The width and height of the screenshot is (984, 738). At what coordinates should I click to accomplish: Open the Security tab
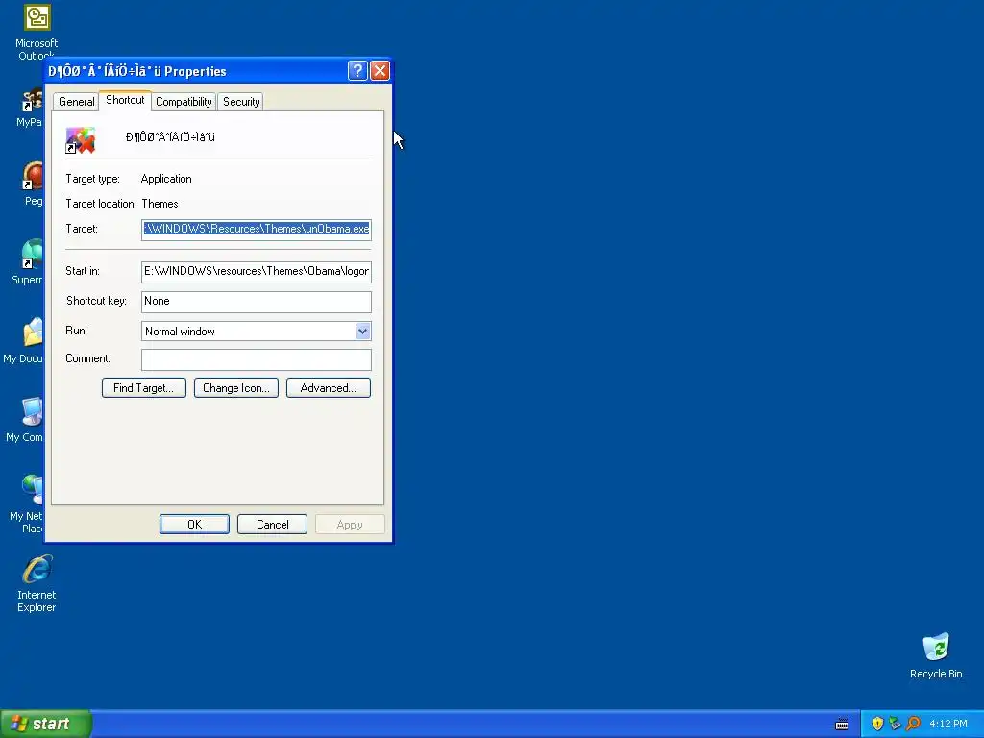[x=241, y=102]
